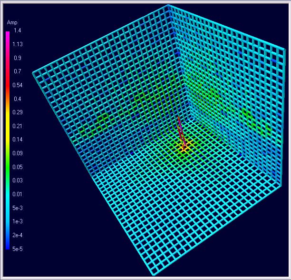291x280 pixels.
Task: Click the 0.14 legend value
Action: pos(18,140)
